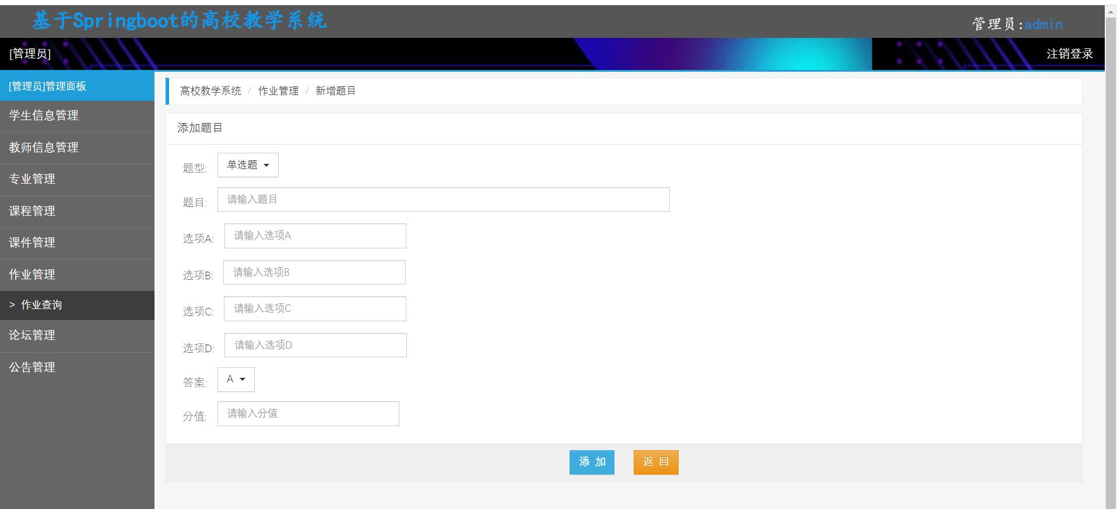Click the 基于Springboot的高校教学系统 title
The image size is (1117, 509).
click(179, 21)
